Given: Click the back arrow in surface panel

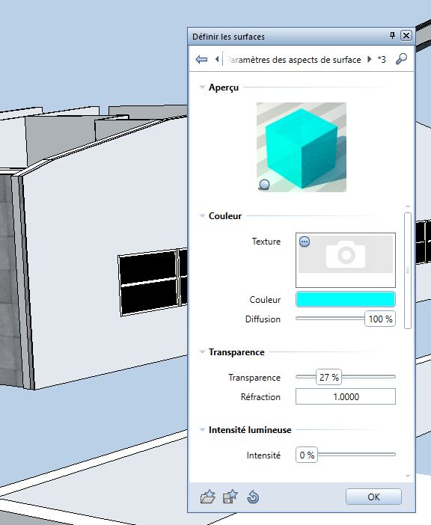Looking at the screenshot, I should coord(201,60).
